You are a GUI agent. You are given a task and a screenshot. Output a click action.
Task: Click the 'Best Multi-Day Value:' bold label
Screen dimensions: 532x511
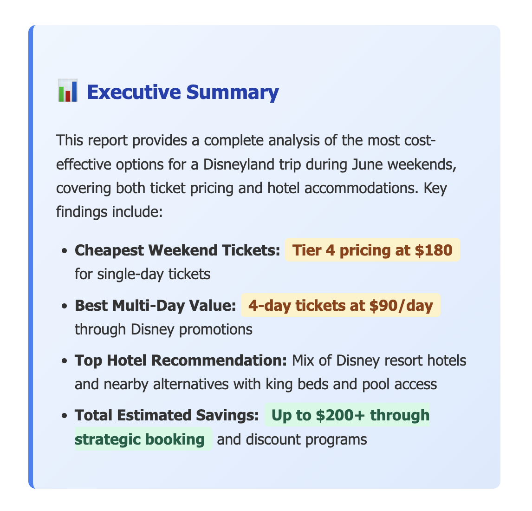(155, 305)
